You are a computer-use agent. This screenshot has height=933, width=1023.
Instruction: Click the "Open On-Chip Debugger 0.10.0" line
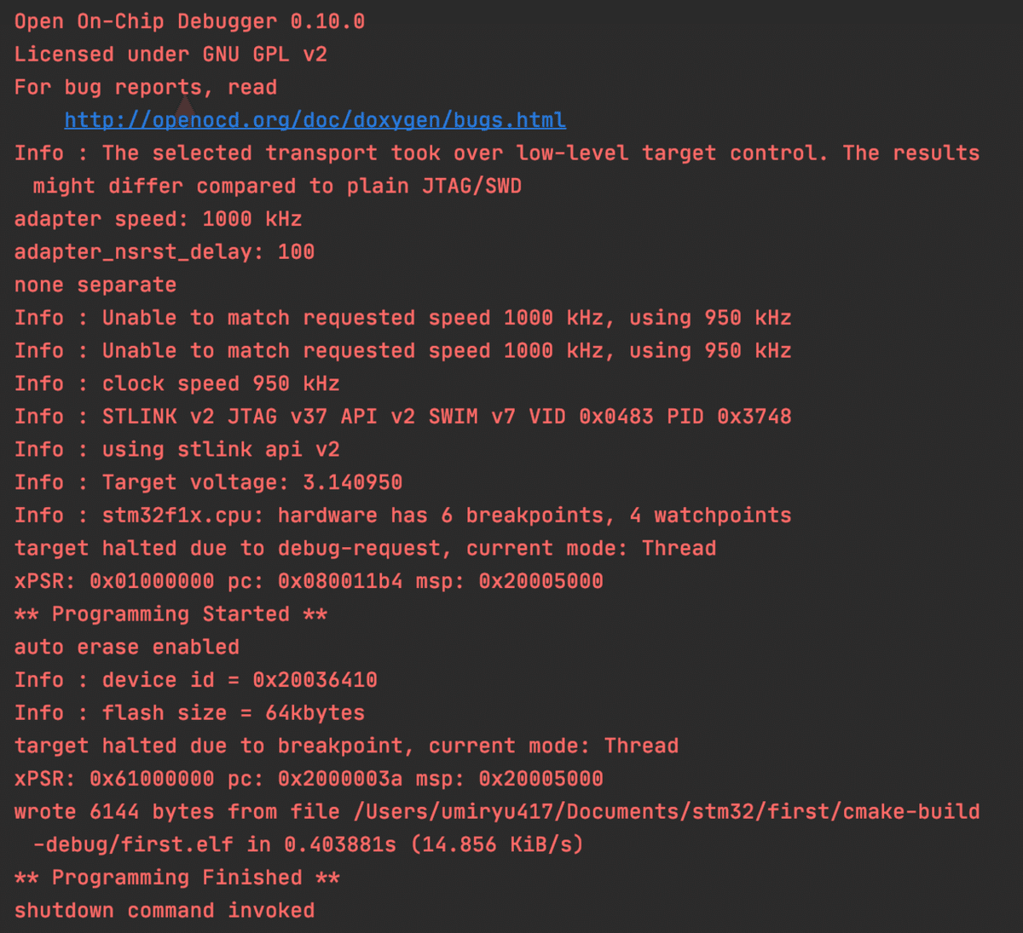tap(189, 22)
